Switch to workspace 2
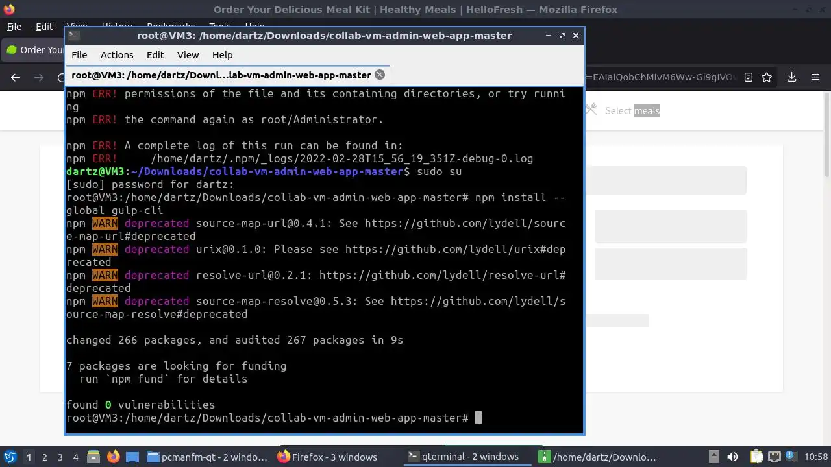This screenshot has height=467, width=831. 45,457
